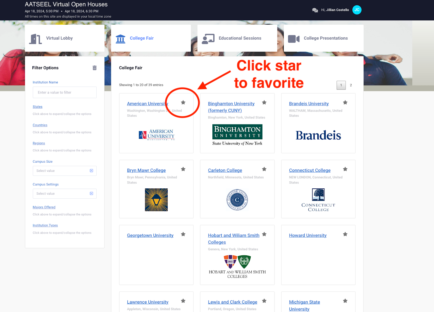The image size is (434, 312).
Task: Star Georgetown University
Action: click(183, 234)
